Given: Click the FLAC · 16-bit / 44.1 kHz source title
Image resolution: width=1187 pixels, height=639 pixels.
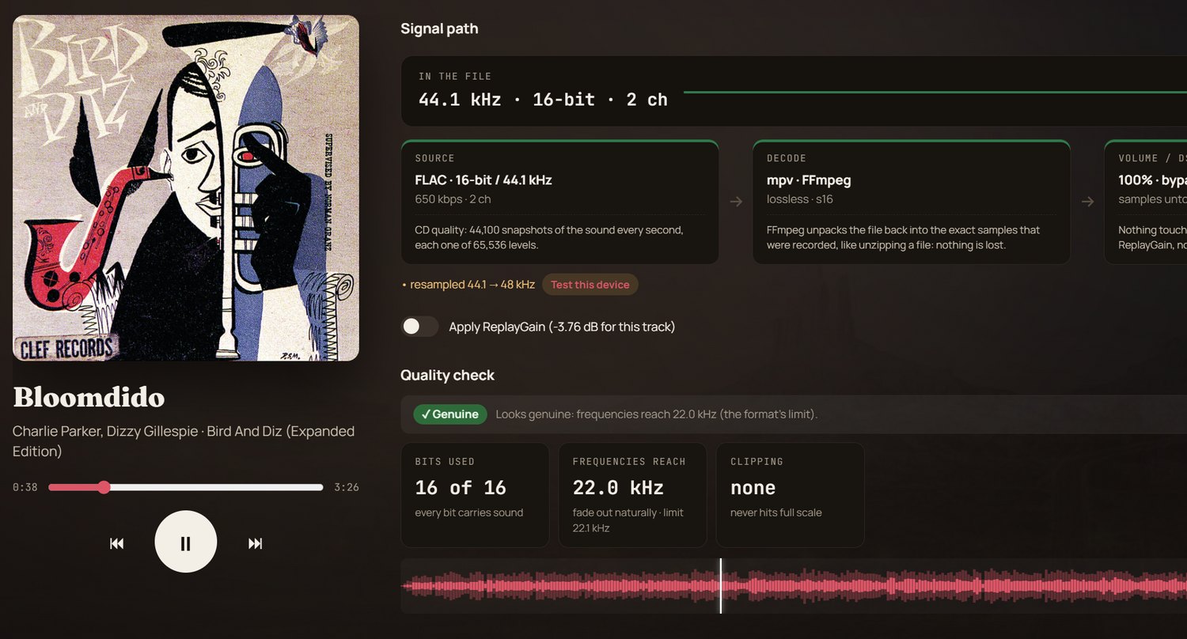Looking at the screenshot, I should (484, 180).
